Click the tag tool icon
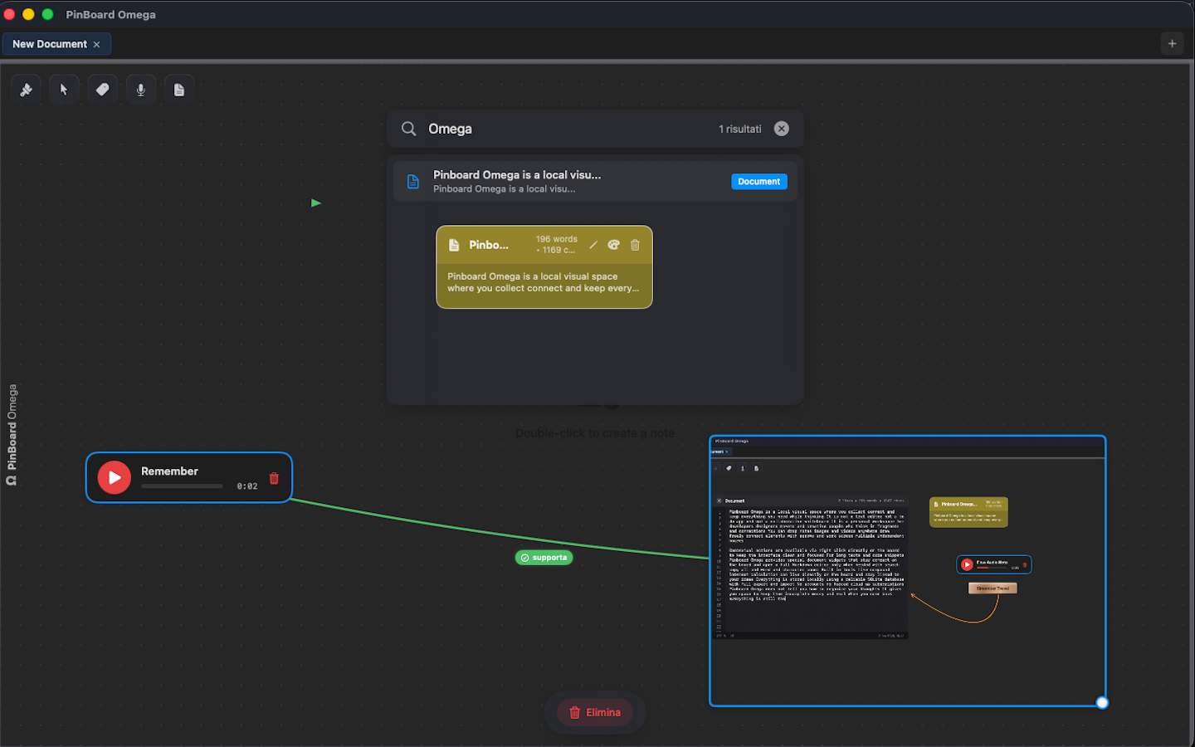1195x747 pixels. 103,90
